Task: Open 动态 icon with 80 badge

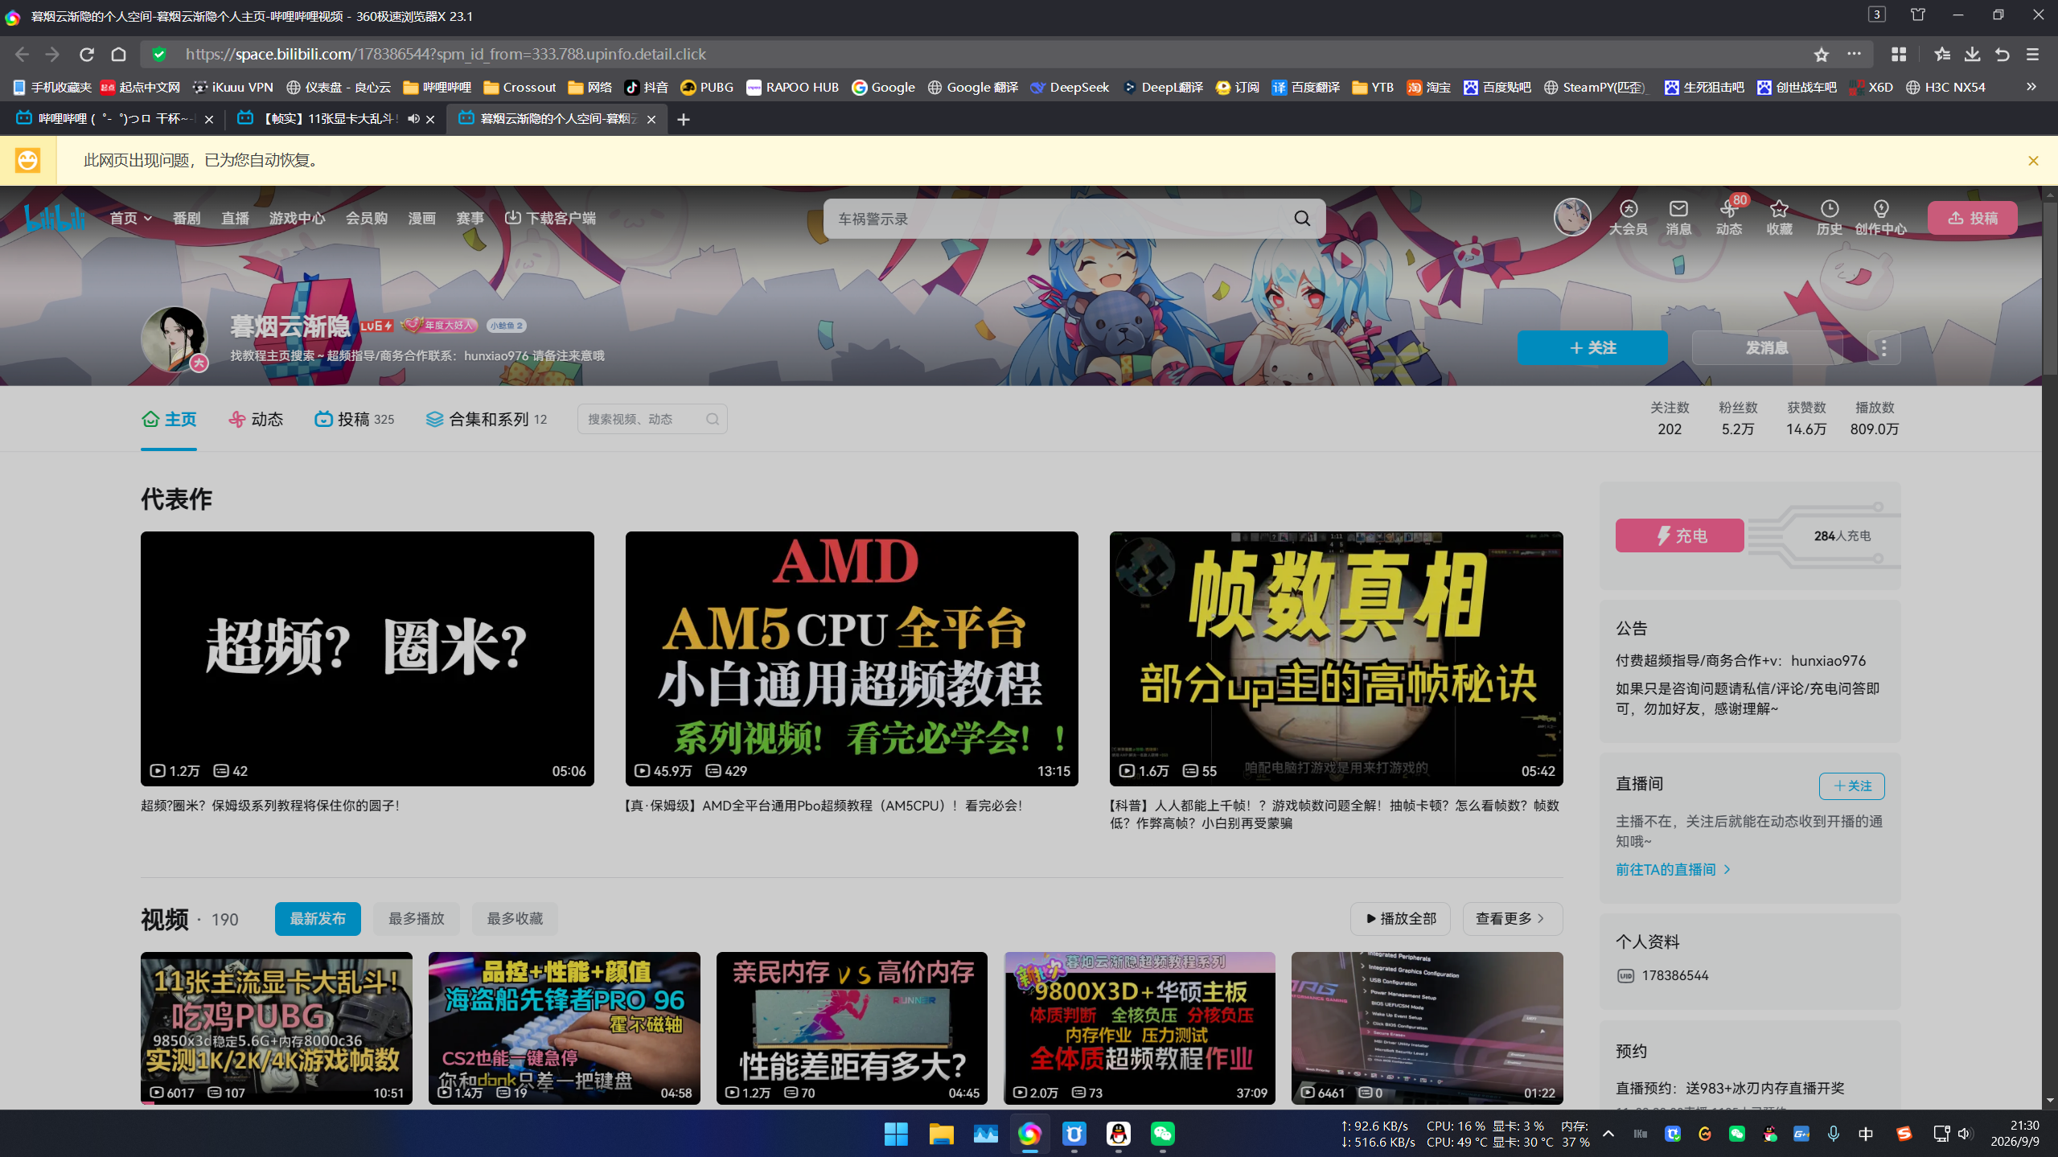Action: coord(1729,218)
